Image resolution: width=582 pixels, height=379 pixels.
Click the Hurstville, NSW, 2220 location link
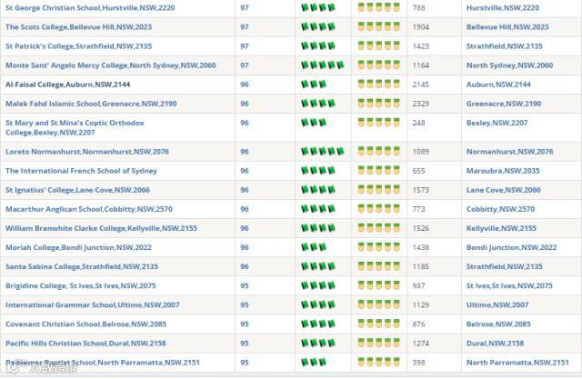pos(503,7)
